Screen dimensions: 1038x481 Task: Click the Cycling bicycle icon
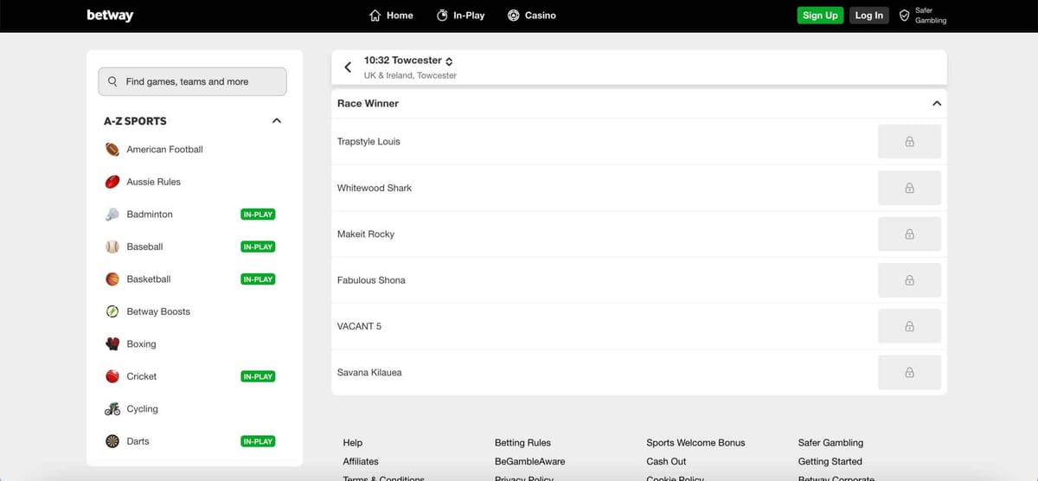(112, 409)
